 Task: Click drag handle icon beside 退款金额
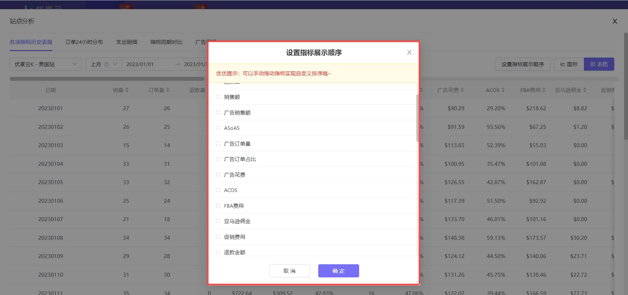218,252
